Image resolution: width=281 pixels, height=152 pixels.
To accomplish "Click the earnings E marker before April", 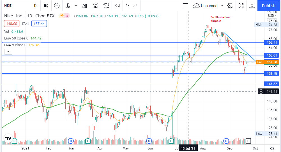I will pyautogui.click(x=87, y=141).
